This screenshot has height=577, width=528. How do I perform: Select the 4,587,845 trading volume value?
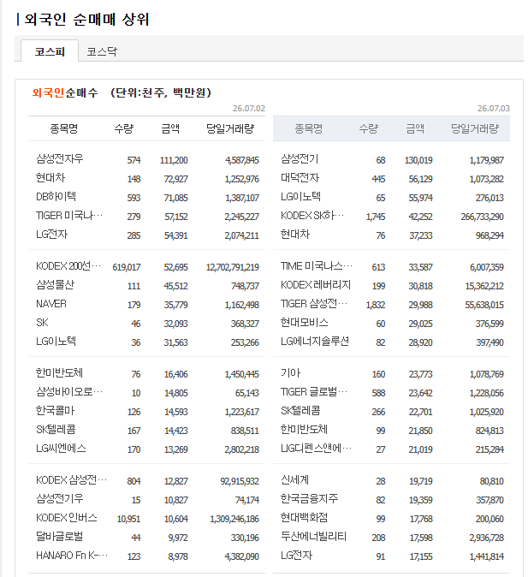(x=242, y=160)
